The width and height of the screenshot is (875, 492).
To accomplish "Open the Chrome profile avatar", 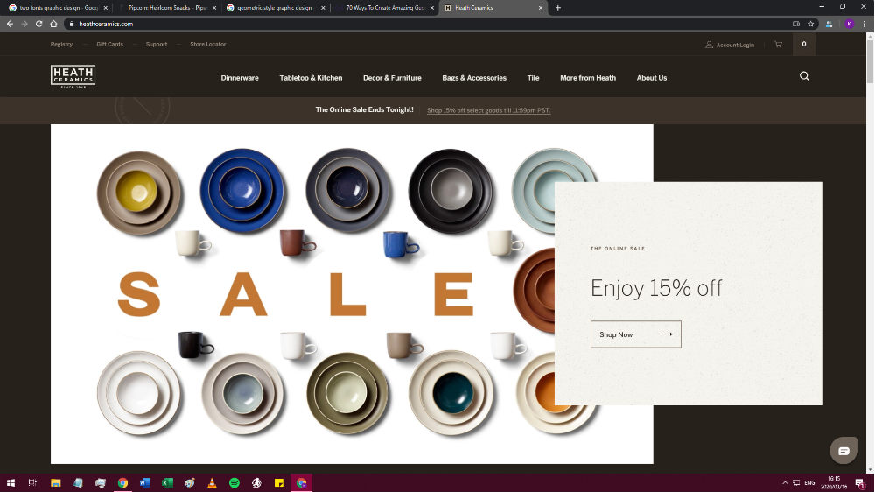I will [x=849, y=24].
